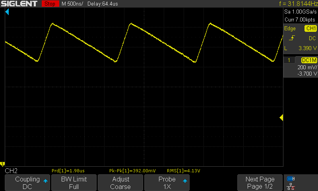Image resolution: width=318 pixels, height=191 pixels.
Task: Click the trigger coupling DC label
Action: [312, 38]
